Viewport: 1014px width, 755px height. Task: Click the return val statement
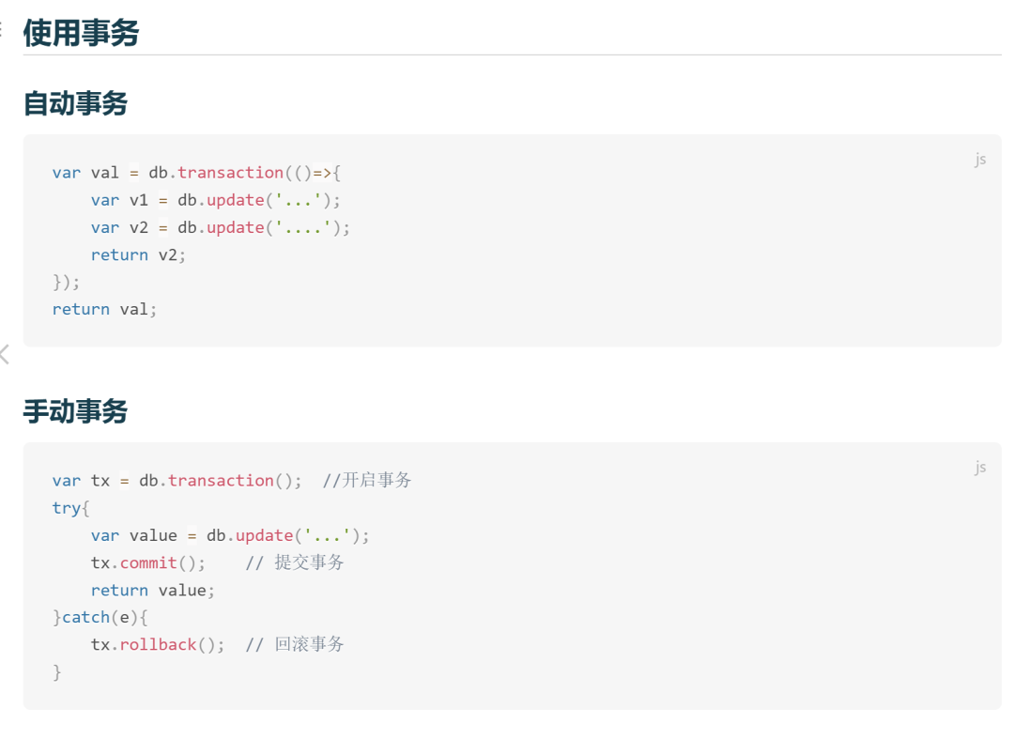105,309
